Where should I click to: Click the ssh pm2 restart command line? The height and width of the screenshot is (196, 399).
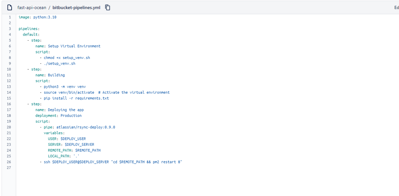(113, 162)
